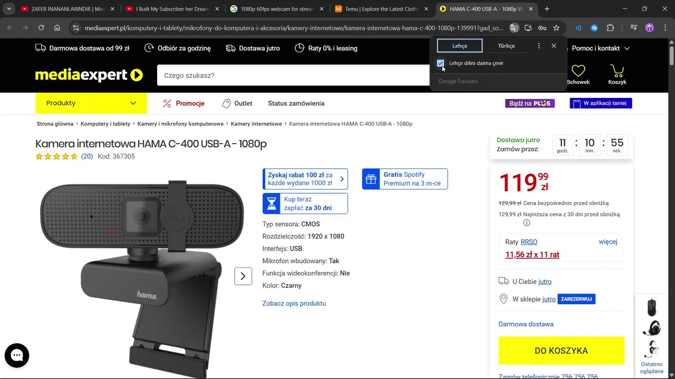Click the Google Translate icon in address bar
This screenshot has height=379, width=675.
click(514, 28)
